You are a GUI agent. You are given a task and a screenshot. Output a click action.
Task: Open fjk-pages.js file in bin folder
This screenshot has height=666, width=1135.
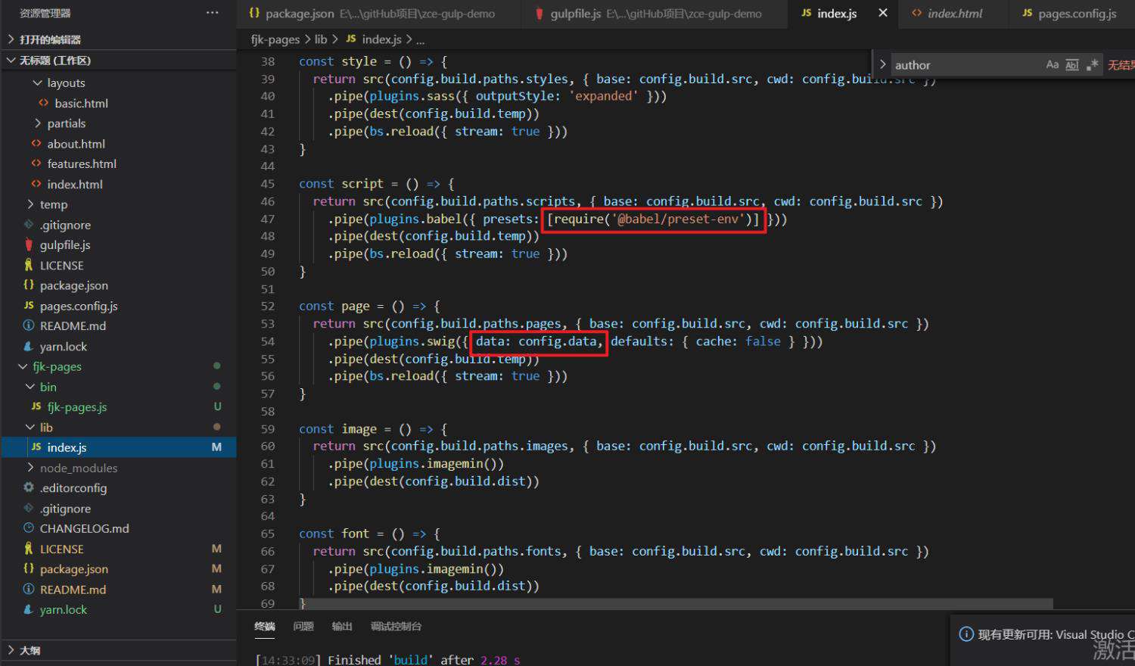[x=77, y=407]
